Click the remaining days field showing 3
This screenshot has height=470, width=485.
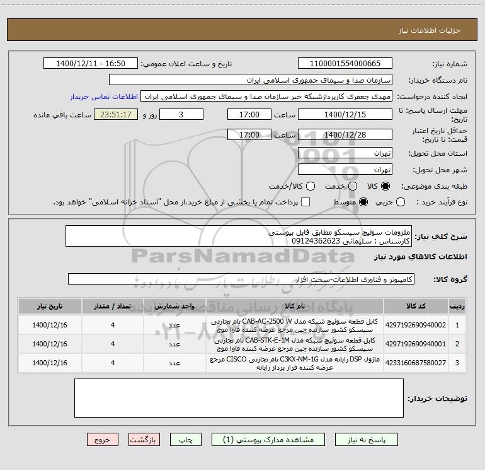181,114
